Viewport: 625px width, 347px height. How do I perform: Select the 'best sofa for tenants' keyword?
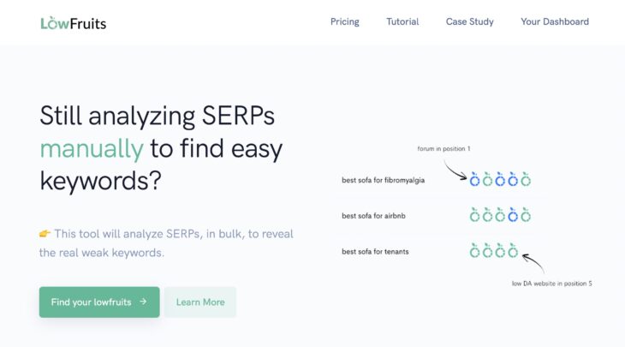[375, 252]
